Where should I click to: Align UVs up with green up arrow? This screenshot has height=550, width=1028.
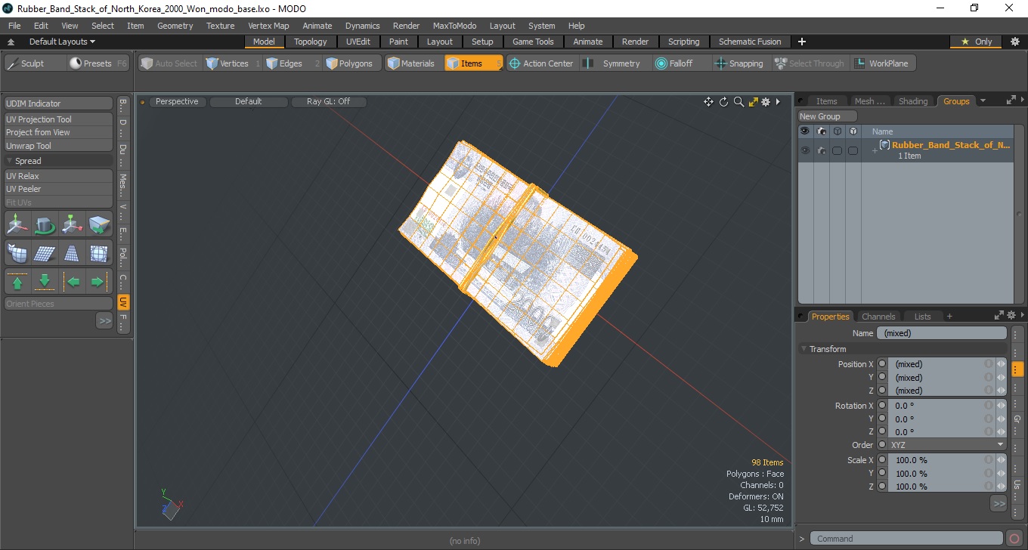pyautogui.click(x=17, y=281)
